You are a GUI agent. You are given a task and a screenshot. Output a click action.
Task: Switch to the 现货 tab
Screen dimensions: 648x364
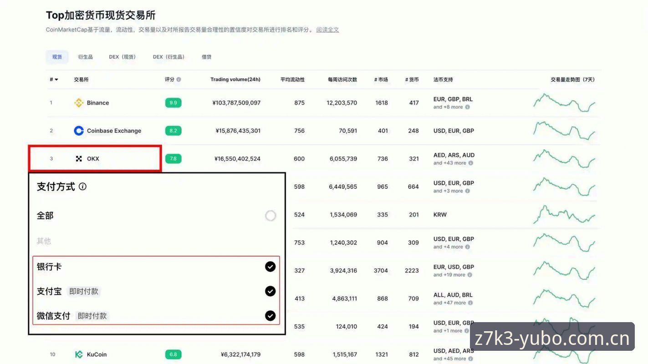point(57,57)
